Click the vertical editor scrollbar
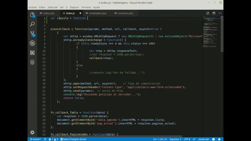Image resolution: width=251 pixels, height=141 pixels. point(222,34)
